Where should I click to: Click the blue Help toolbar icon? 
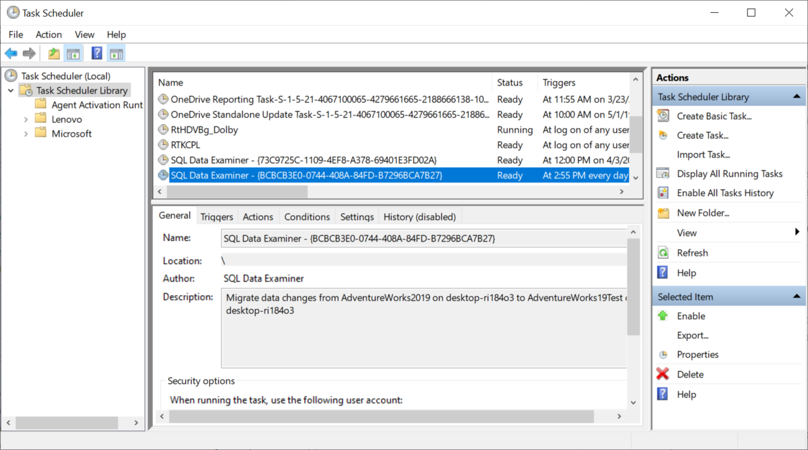coord(97,53)
